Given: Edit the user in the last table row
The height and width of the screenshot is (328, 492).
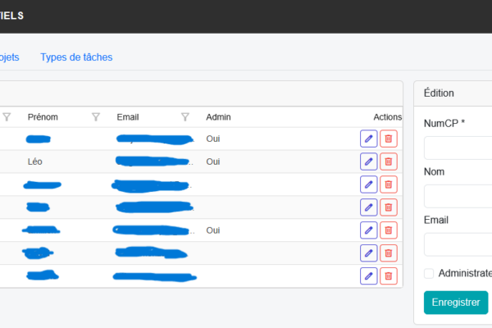Looking at the screenshot, I should 368,276.
